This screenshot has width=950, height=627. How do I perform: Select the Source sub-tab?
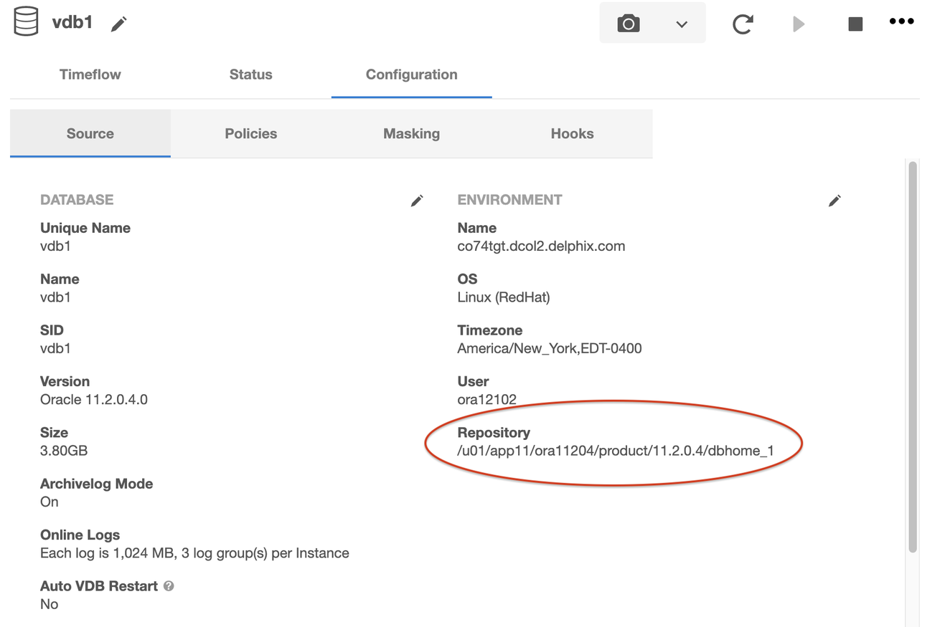(90, 133)
